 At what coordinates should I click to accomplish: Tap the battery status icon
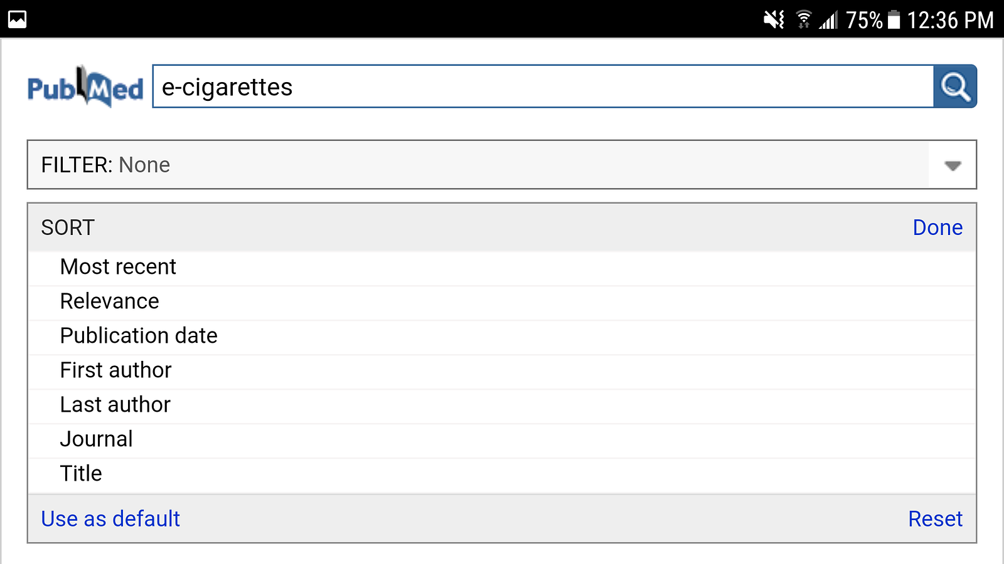(x=894, y=20)
